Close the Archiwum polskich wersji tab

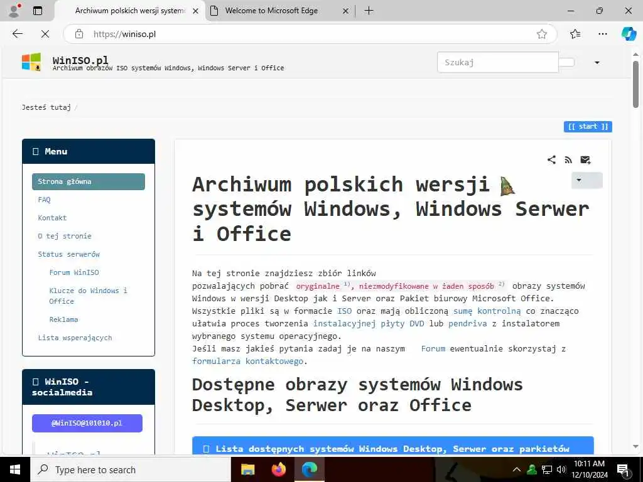click(196, 11)
